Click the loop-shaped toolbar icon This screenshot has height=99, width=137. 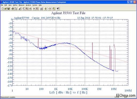coord(50,9)
